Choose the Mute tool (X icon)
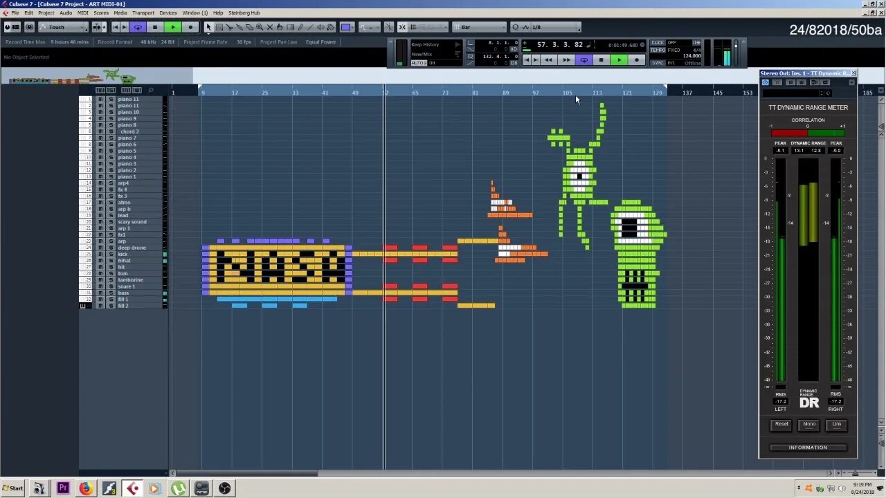886x498 pixels. pos(269,27)
